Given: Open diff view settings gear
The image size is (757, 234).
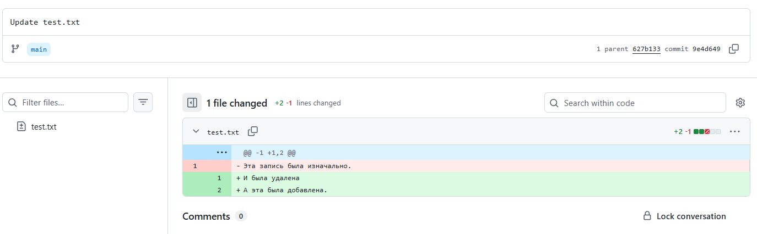Looking at the screenshot, I should pyautogui.click(x=740, y=103).
